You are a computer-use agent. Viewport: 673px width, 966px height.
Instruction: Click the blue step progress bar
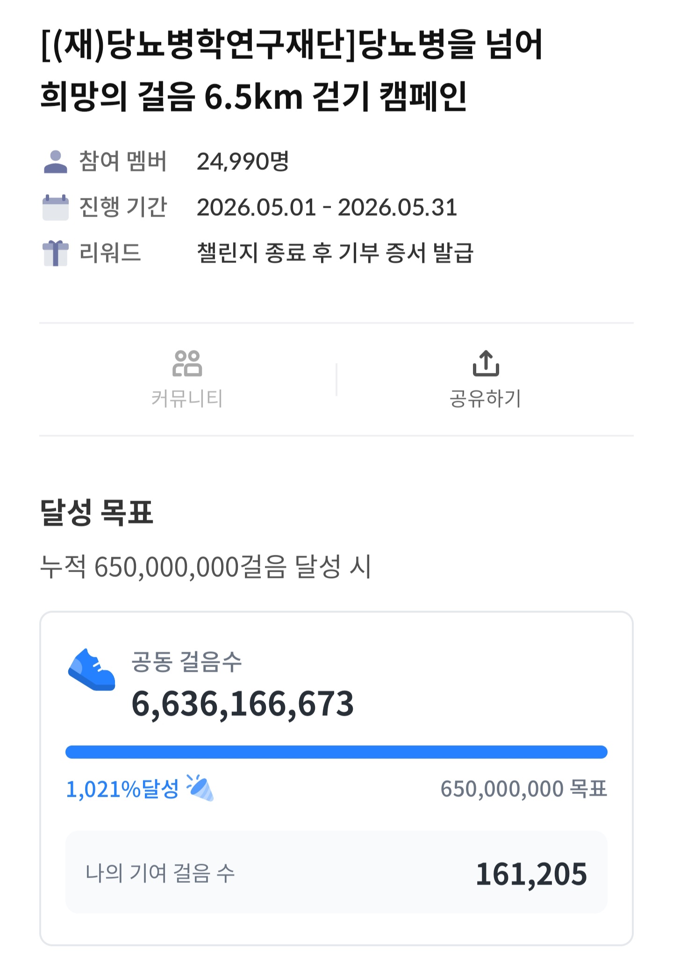(336, 752)
